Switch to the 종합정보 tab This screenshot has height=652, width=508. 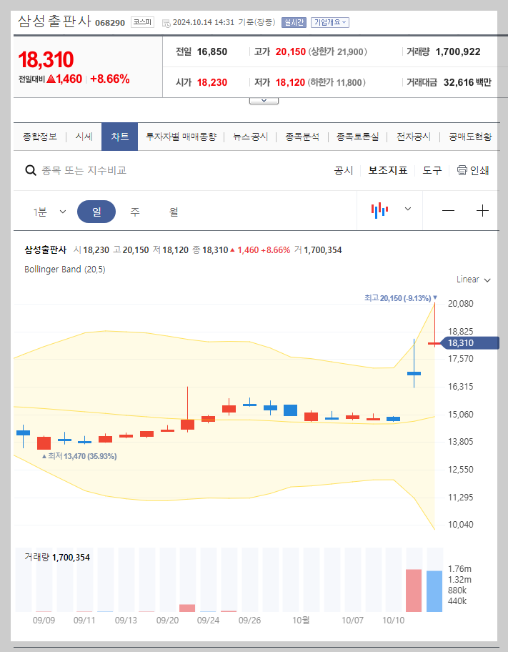tap(40, 137)
